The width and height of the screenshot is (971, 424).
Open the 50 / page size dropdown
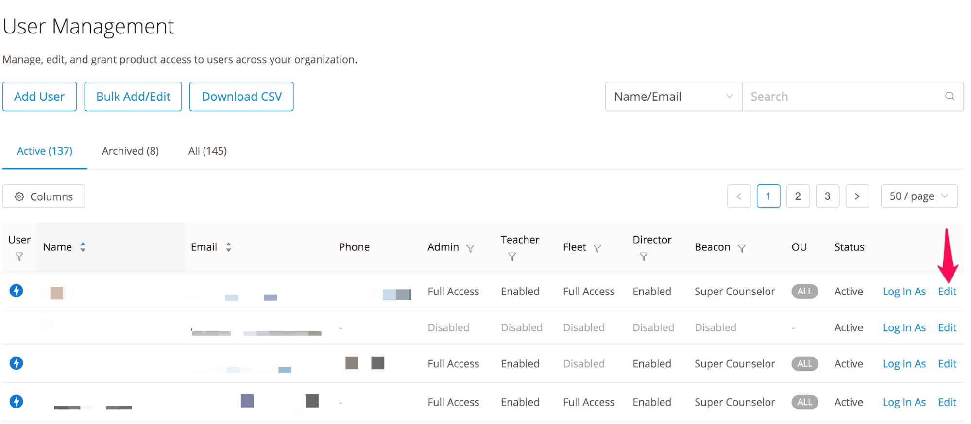tap(919, 196)
